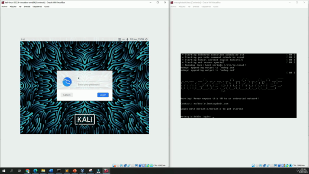Open Task View on the taskbar
The height and width of the screenshot is (174, 309).
click(x=19, y=171)
